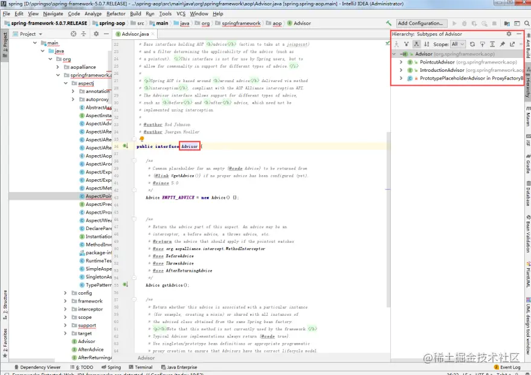Open the Navigate menu

(x=53, y=13)
